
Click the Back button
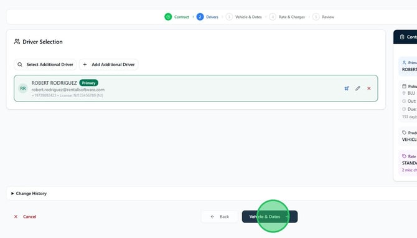(x=220, y=217)
